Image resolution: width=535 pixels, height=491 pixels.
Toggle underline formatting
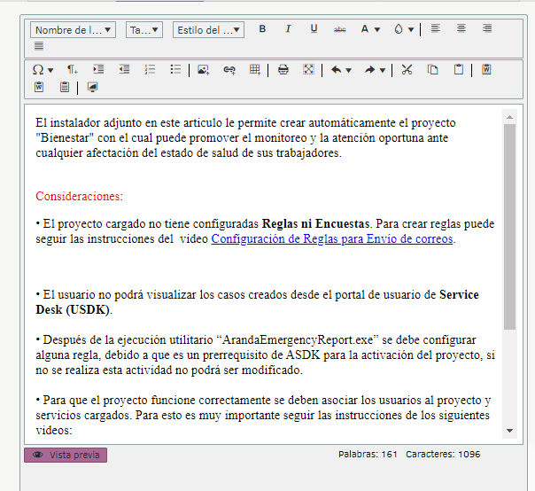point(314,29)
